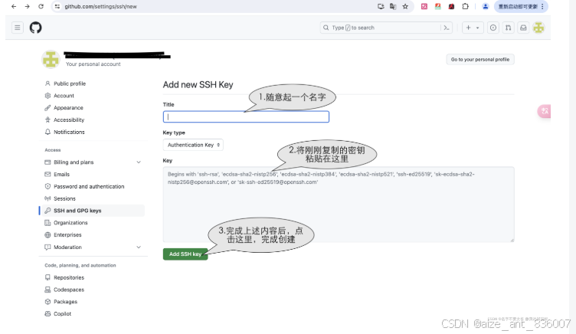Open the user avatar menu in the header
Viewport: 576px width, 334px height.
point(538,28)
